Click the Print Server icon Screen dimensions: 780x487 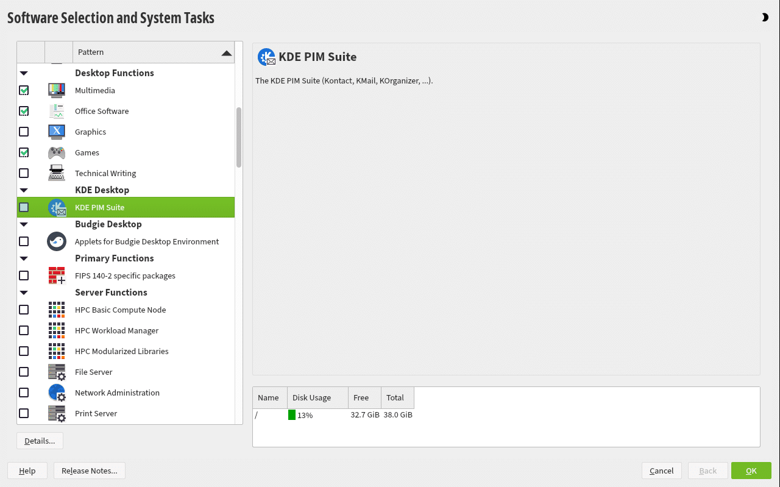(x=57, y=413)
